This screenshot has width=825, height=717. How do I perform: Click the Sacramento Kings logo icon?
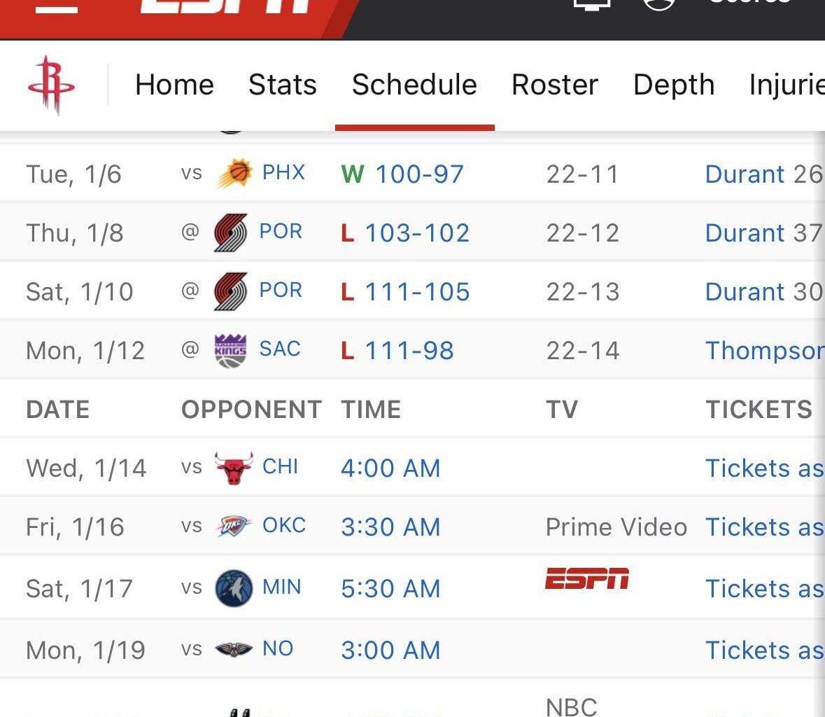[x=230, y=350]
